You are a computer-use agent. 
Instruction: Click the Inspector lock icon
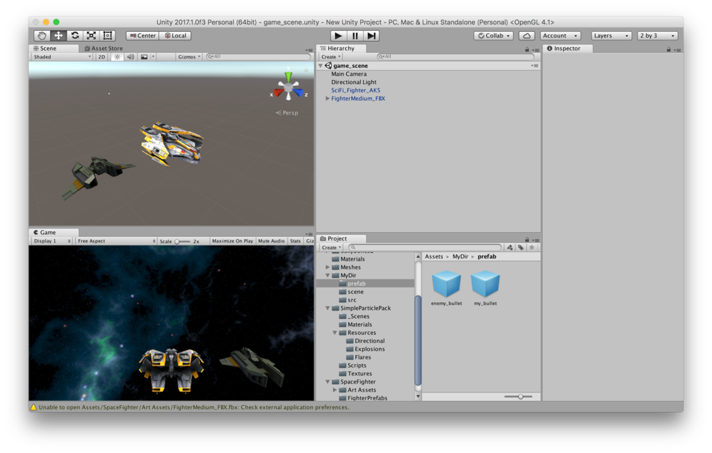668,49
